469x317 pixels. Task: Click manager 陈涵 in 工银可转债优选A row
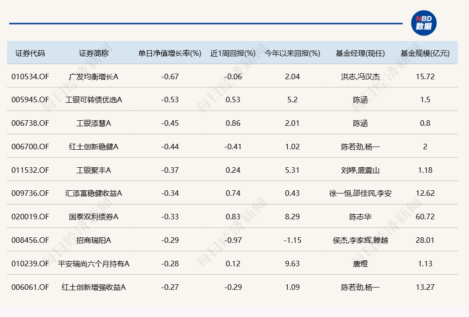pyautogui.click(x=360, y=100)
